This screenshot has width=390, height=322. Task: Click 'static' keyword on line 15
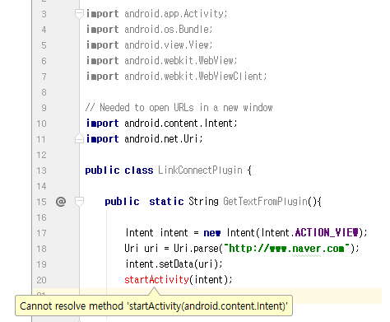point(166,202)
